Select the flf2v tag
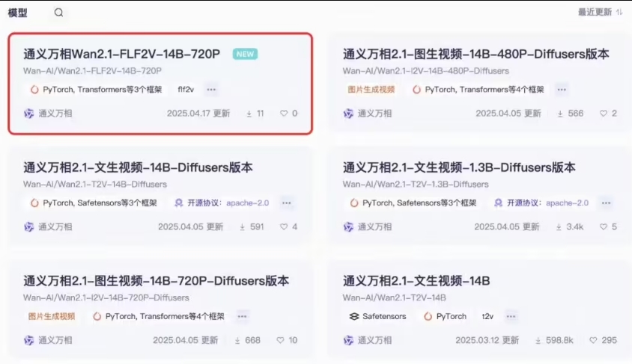The height and width of the screenshot is (364, 632). pos(186,89)
